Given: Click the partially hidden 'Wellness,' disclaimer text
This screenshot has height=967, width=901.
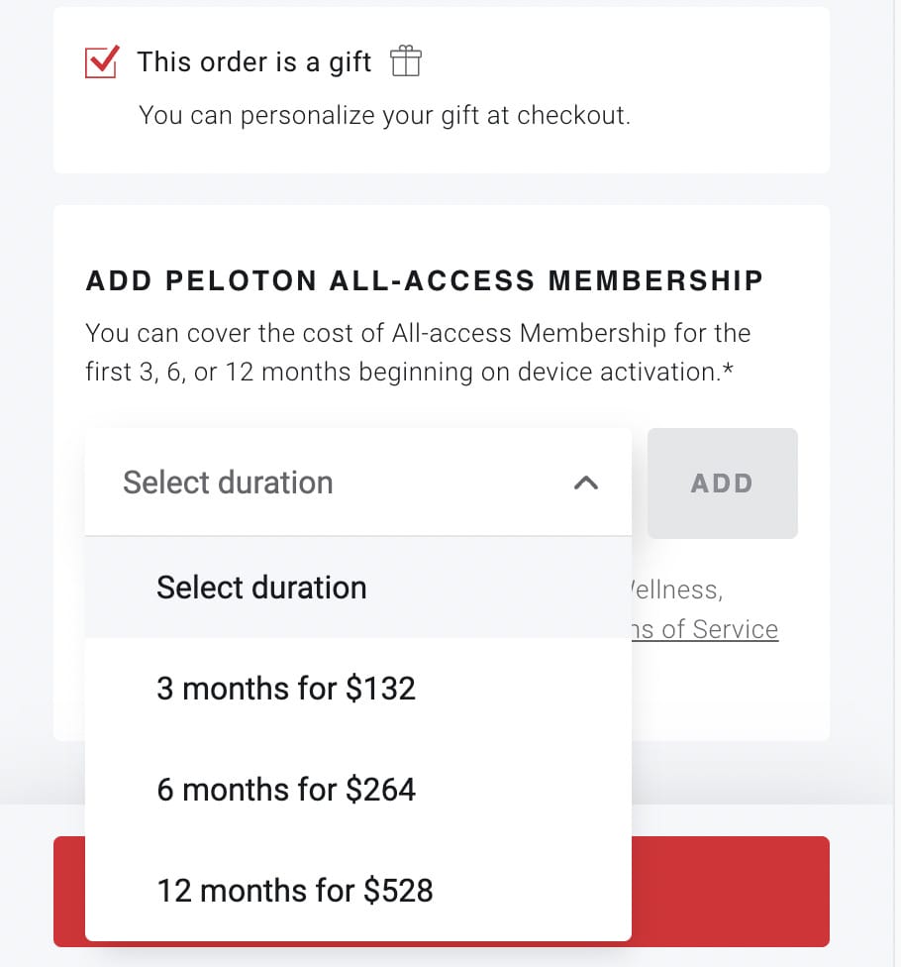Looking at the screenshot, I should click(676, 591).
